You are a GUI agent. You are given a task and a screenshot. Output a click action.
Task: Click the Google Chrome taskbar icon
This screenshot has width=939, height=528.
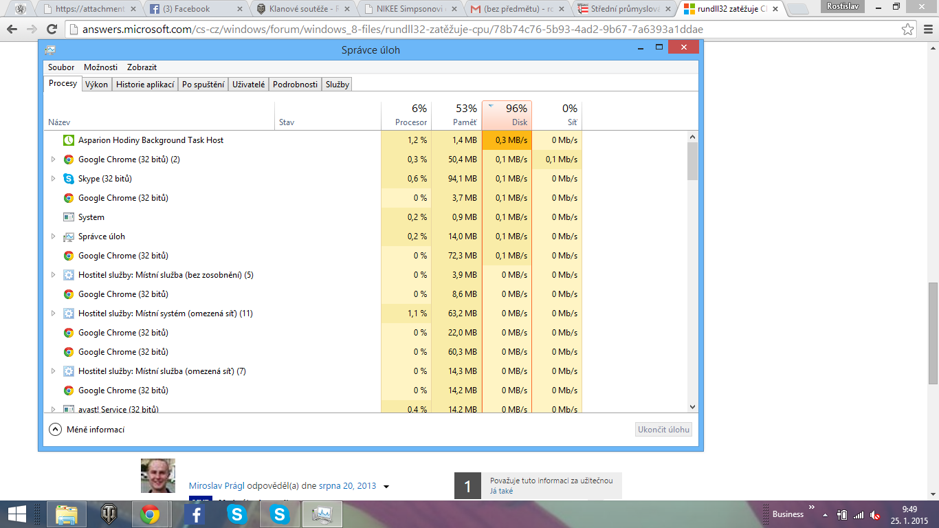pos(151,514)
